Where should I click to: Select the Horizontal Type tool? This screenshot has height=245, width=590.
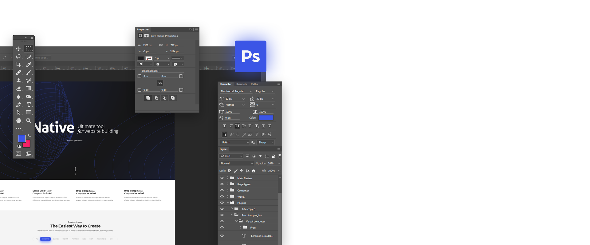pos(29,105)
